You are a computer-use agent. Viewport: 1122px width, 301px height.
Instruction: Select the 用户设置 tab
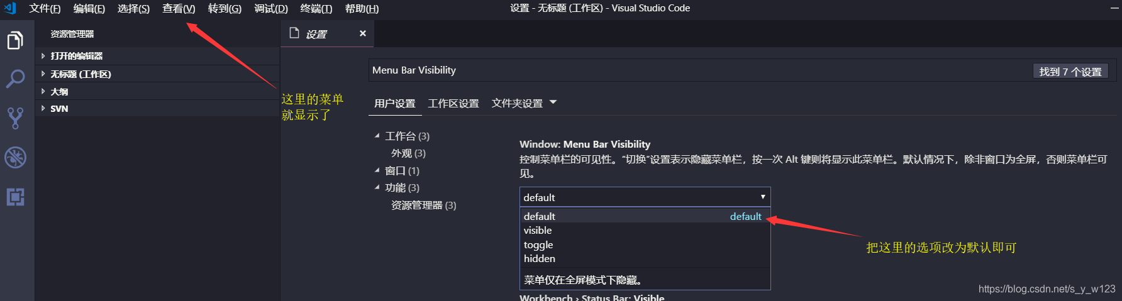pos(395,104)
